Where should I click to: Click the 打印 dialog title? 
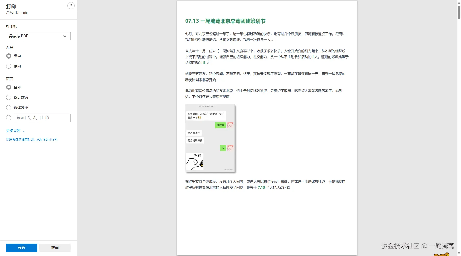tap(11, 7)
